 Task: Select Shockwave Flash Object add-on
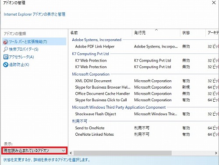[95, 114]
